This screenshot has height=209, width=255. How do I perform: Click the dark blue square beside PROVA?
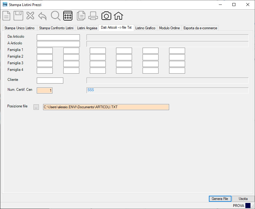(248, 205)
